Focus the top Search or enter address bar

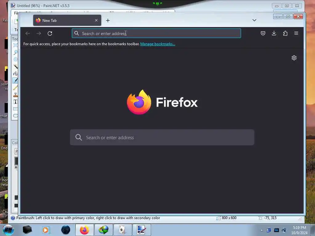(x=156, y=33)
